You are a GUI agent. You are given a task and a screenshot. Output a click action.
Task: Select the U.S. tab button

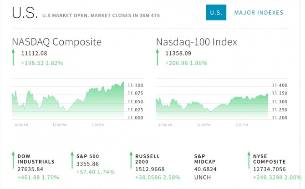[x=216, y=13]
